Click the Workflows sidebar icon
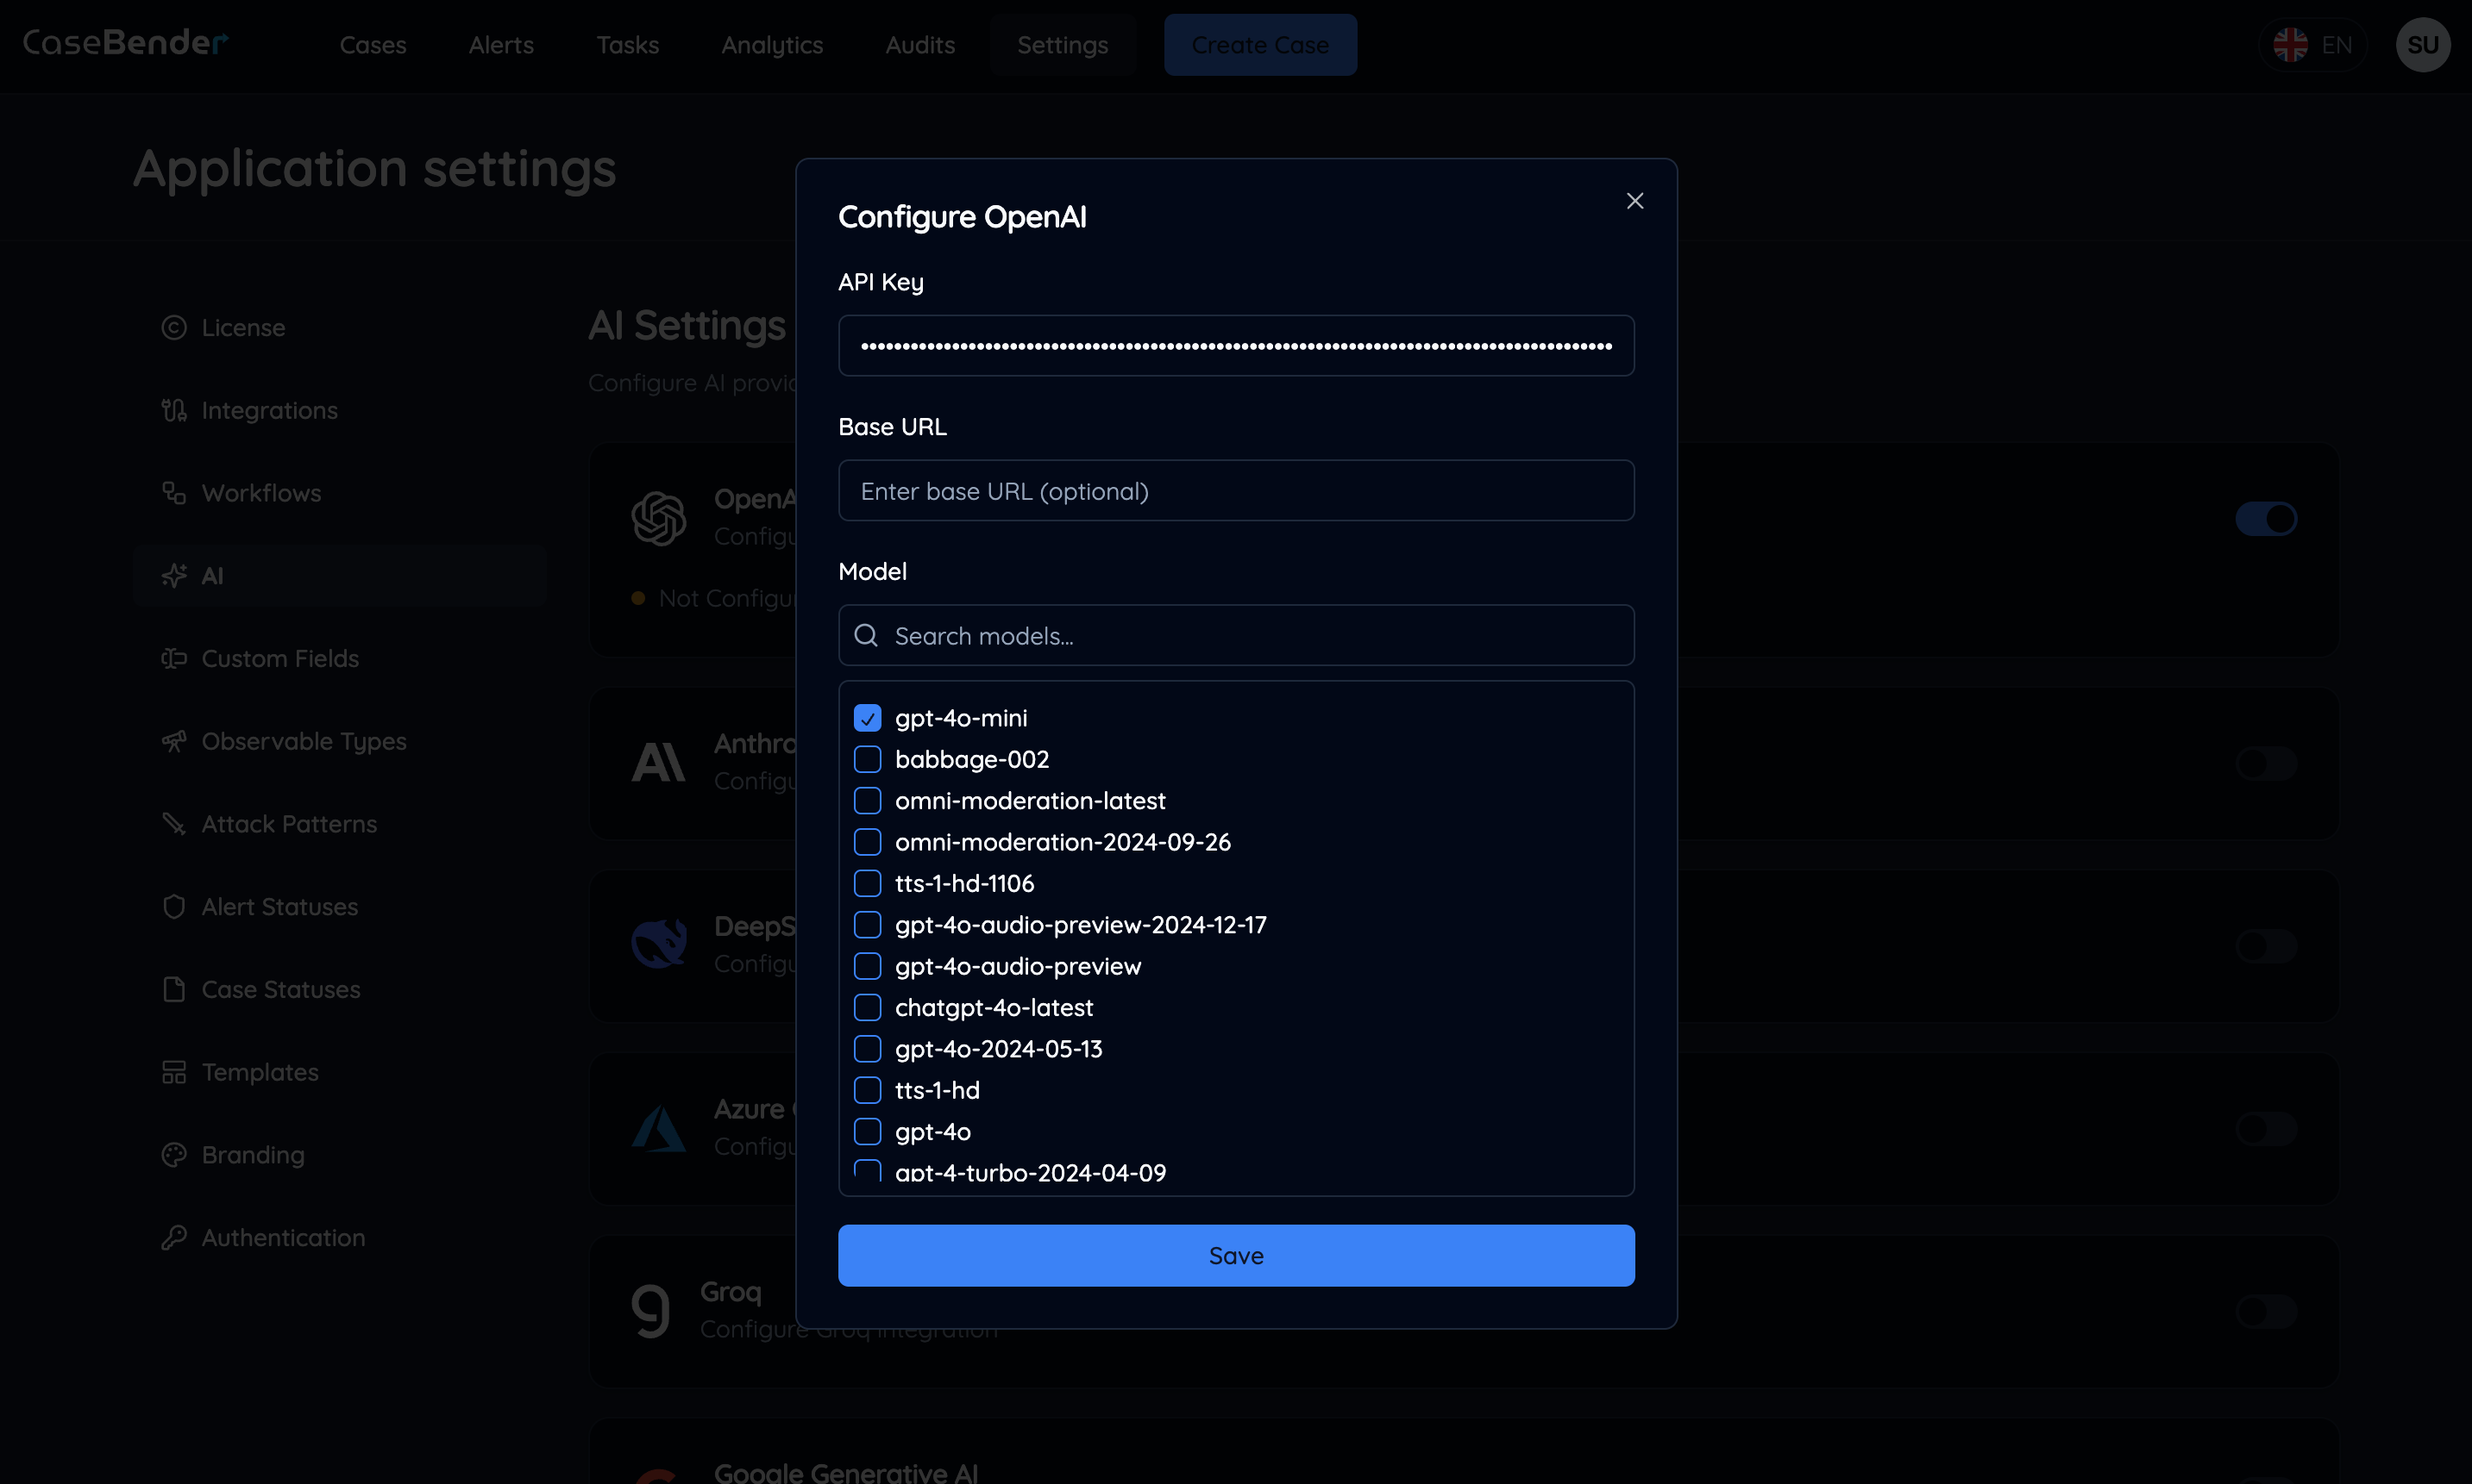 point(174,493)
